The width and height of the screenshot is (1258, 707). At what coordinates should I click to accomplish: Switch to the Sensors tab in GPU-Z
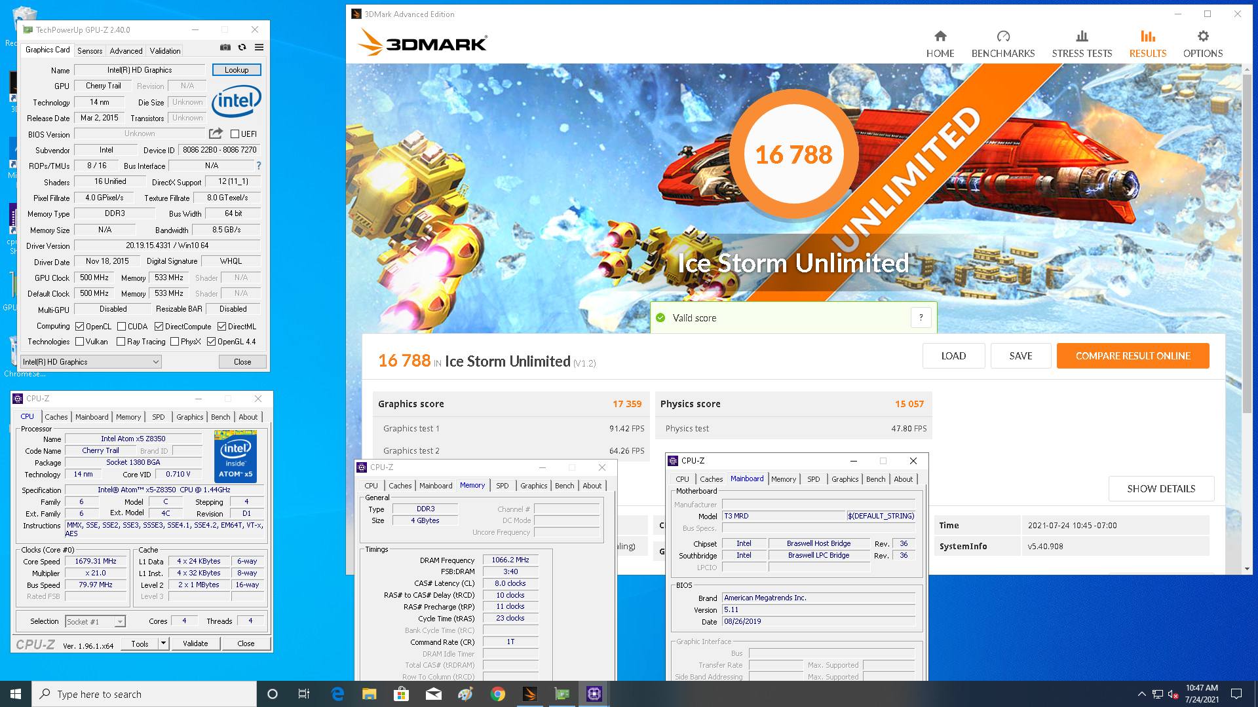(x=90, y=50)
